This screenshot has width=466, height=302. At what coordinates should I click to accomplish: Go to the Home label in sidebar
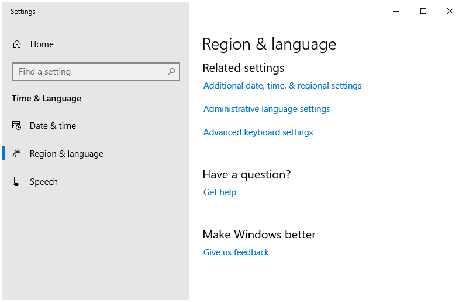(x=42, y=44)
